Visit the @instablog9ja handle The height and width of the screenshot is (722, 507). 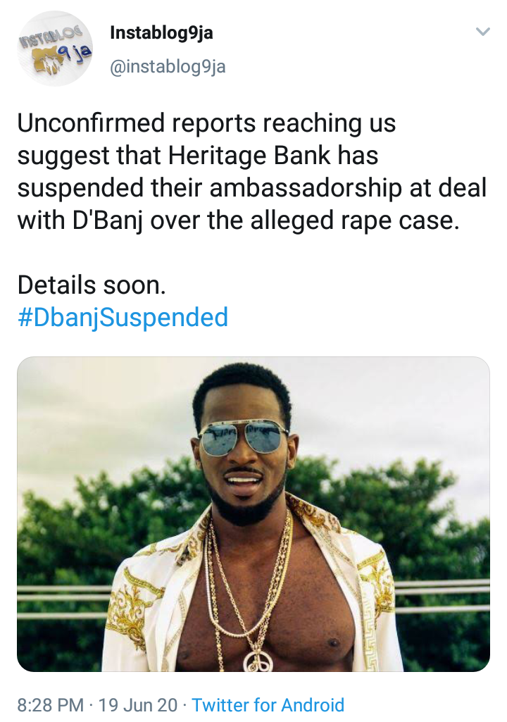(x=168, y=67)
